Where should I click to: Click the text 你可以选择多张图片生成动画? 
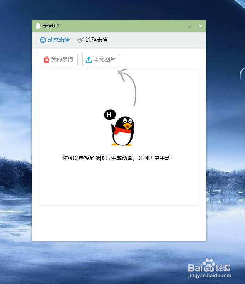[x=97, y=158]
